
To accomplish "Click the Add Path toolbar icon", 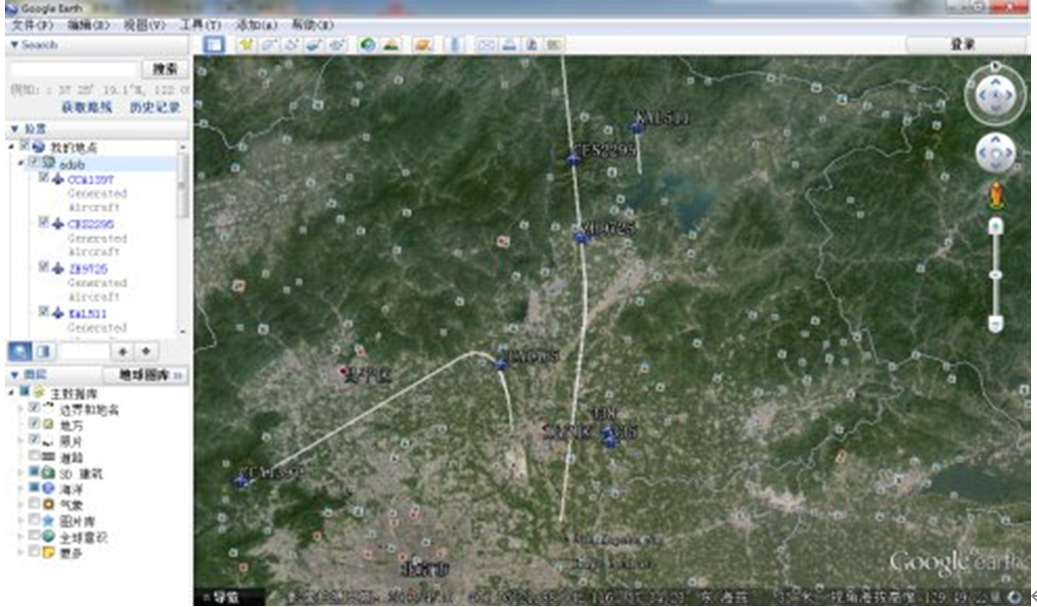I will click(292, 45).
